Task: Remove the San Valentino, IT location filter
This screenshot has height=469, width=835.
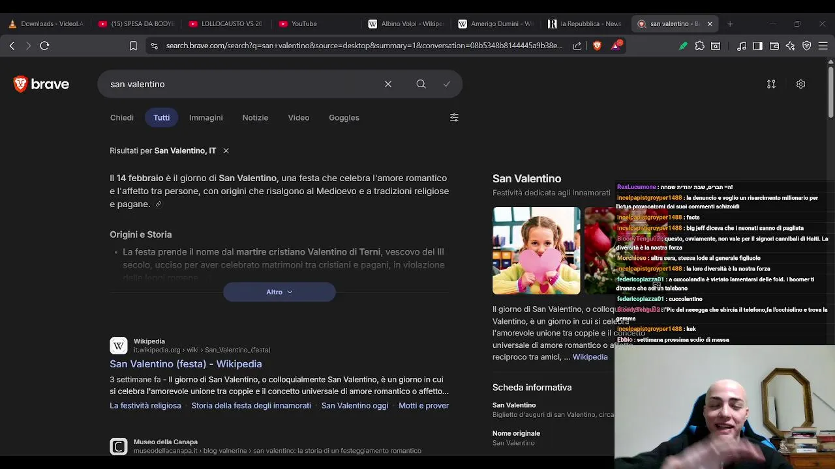Action: (x=226, y=150)
